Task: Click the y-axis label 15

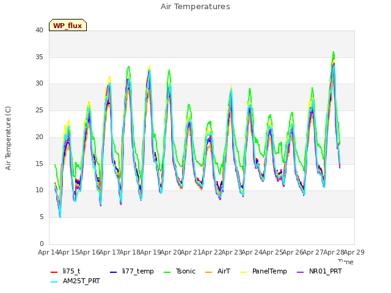Action: 39,164
